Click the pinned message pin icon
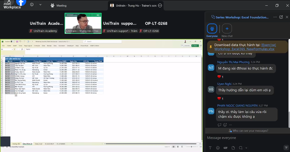The image size is (290, 152). (x=211, y=47)
